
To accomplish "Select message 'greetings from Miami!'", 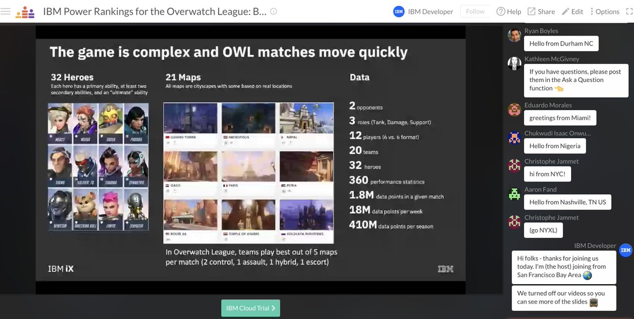I will 560,118.
